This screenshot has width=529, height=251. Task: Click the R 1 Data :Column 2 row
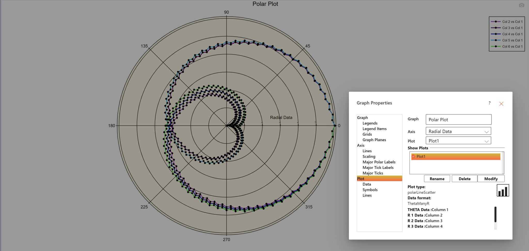click(x=425, y=215)
